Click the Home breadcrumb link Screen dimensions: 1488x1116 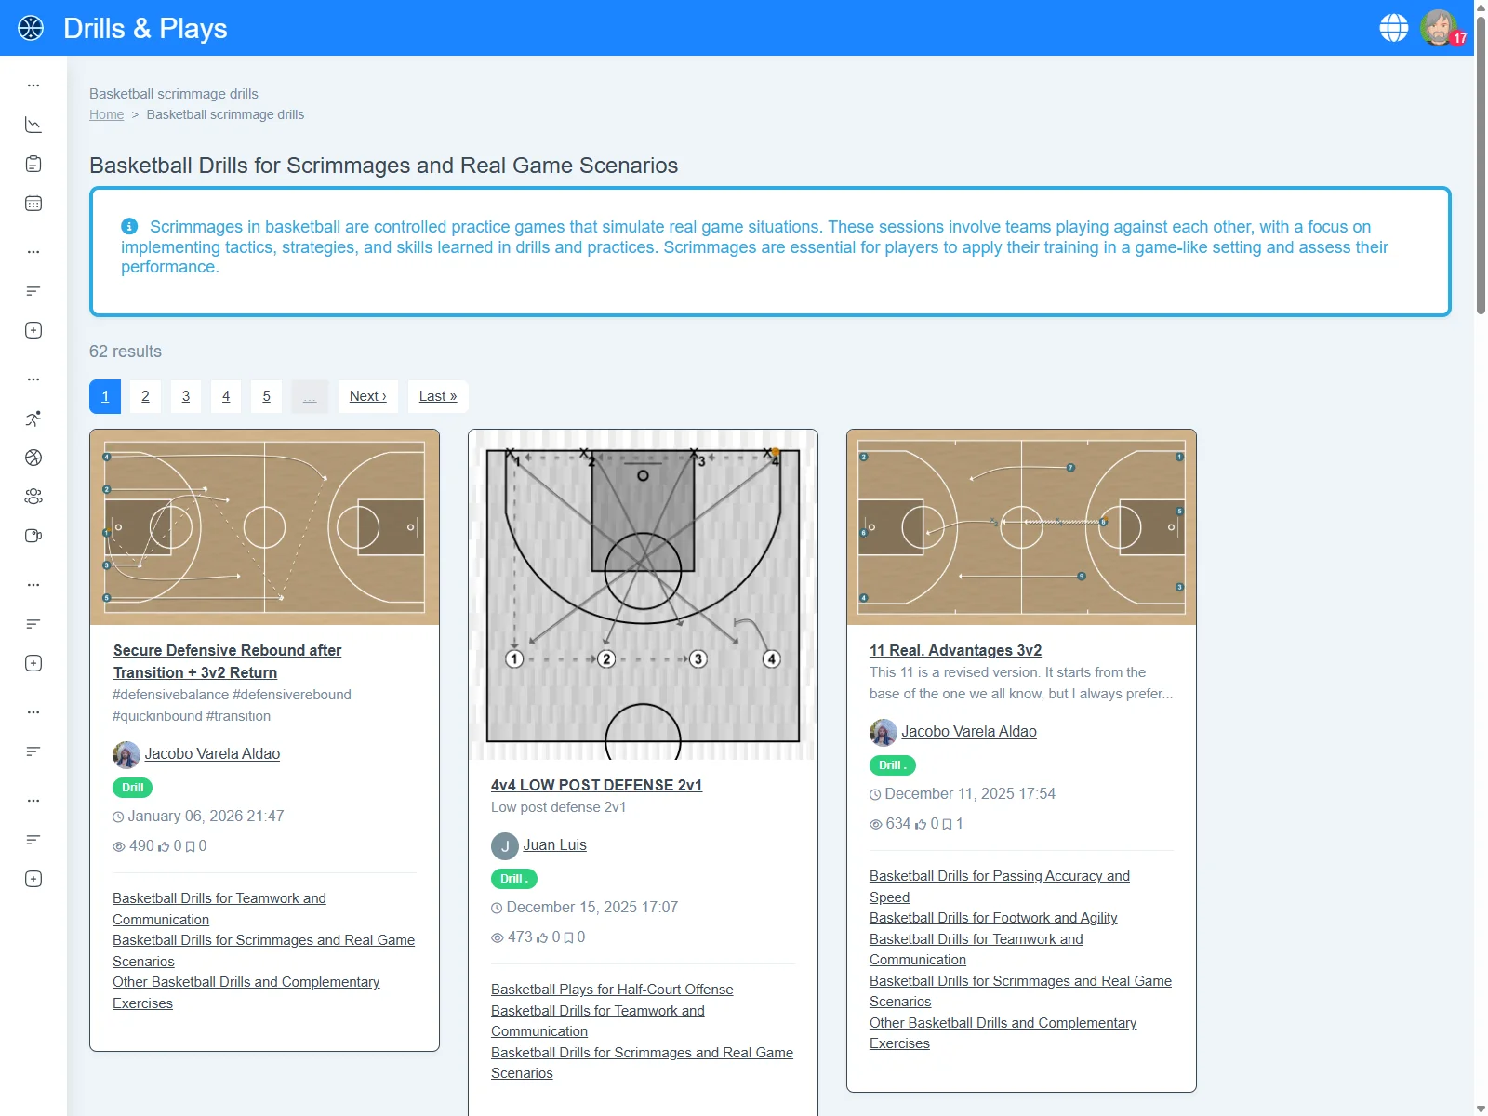coord(106,114)
